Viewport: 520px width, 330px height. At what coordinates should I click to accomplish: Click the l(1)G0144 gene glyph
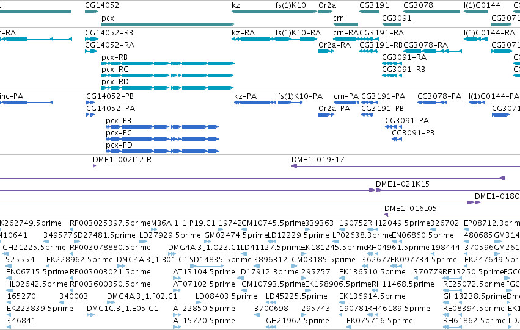pyautogui.click(x=476, y=12)
